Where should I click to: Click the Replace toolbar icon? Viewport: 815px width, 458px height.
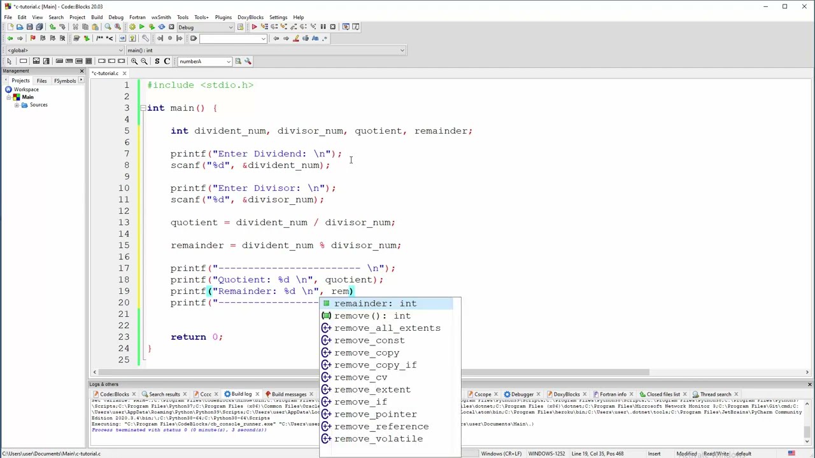[x=118, y=27]
